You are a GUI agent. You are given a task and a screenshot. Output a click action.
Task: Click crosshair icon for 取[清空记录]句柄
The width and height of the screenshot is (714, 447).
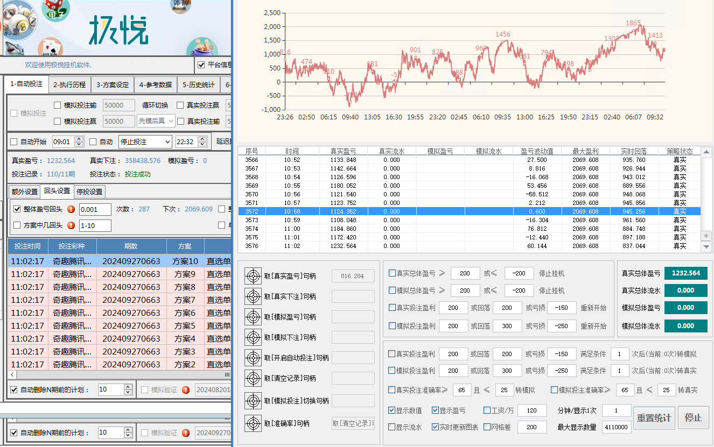pyautogui.click(x=253, y=378)
